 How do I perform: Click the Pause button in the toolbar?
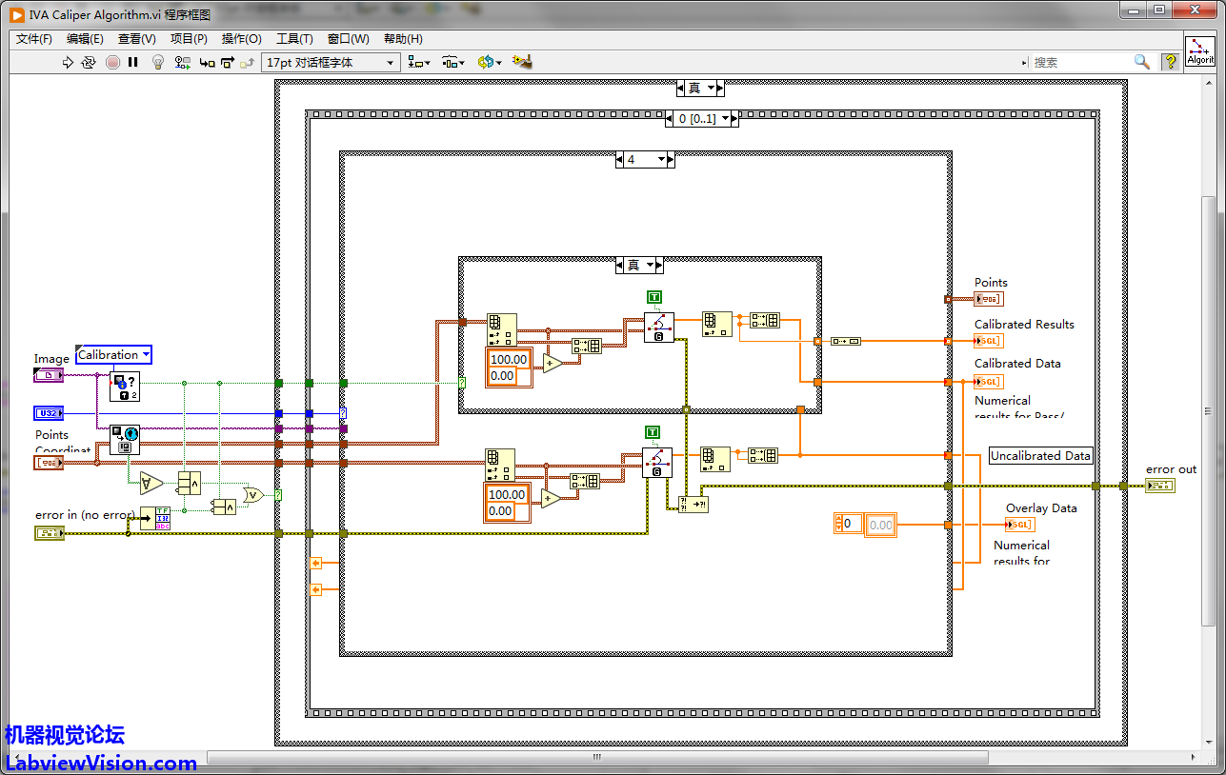[133, 63]
